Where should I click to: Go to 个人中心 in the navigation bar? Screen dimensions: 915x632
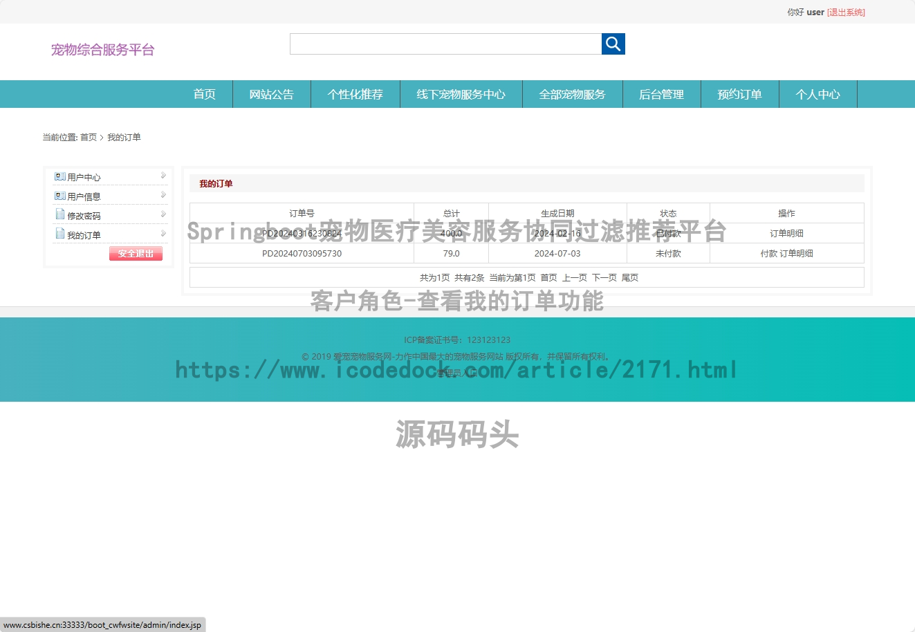tap(818, 94)
